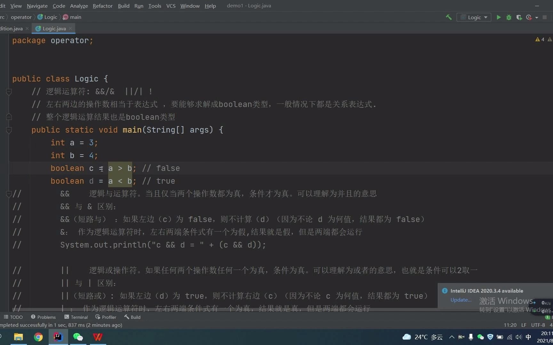Click the Update... link in notification
This screenshot has width=553, height=345.
(x=461, y=300)
